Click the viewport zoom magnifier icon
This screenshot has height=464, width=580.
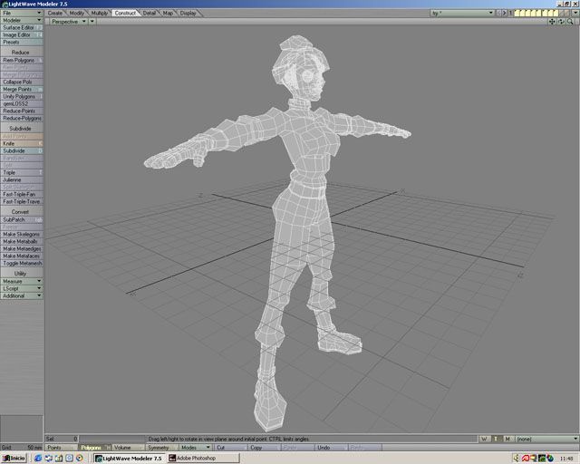click(570, 22)
